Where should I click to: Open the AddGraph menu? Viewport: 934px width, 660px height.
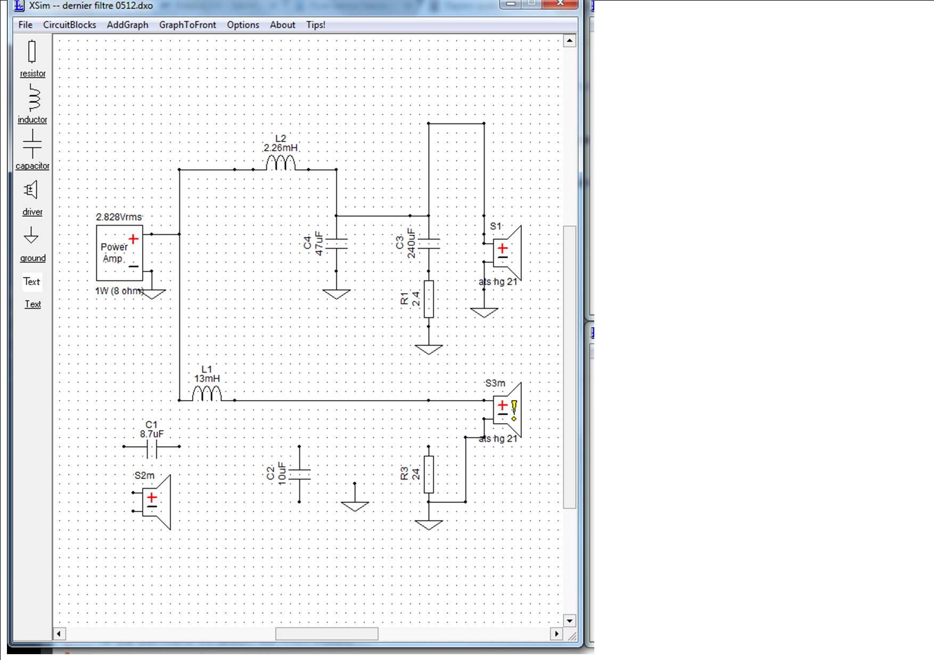127,25
